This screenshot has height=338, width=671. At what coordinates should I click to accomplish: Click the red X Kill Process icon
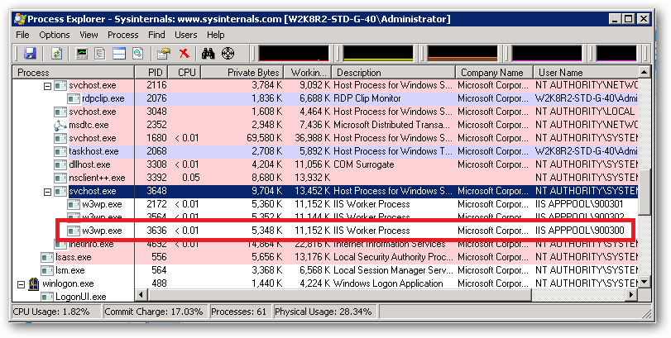[185, 54]
